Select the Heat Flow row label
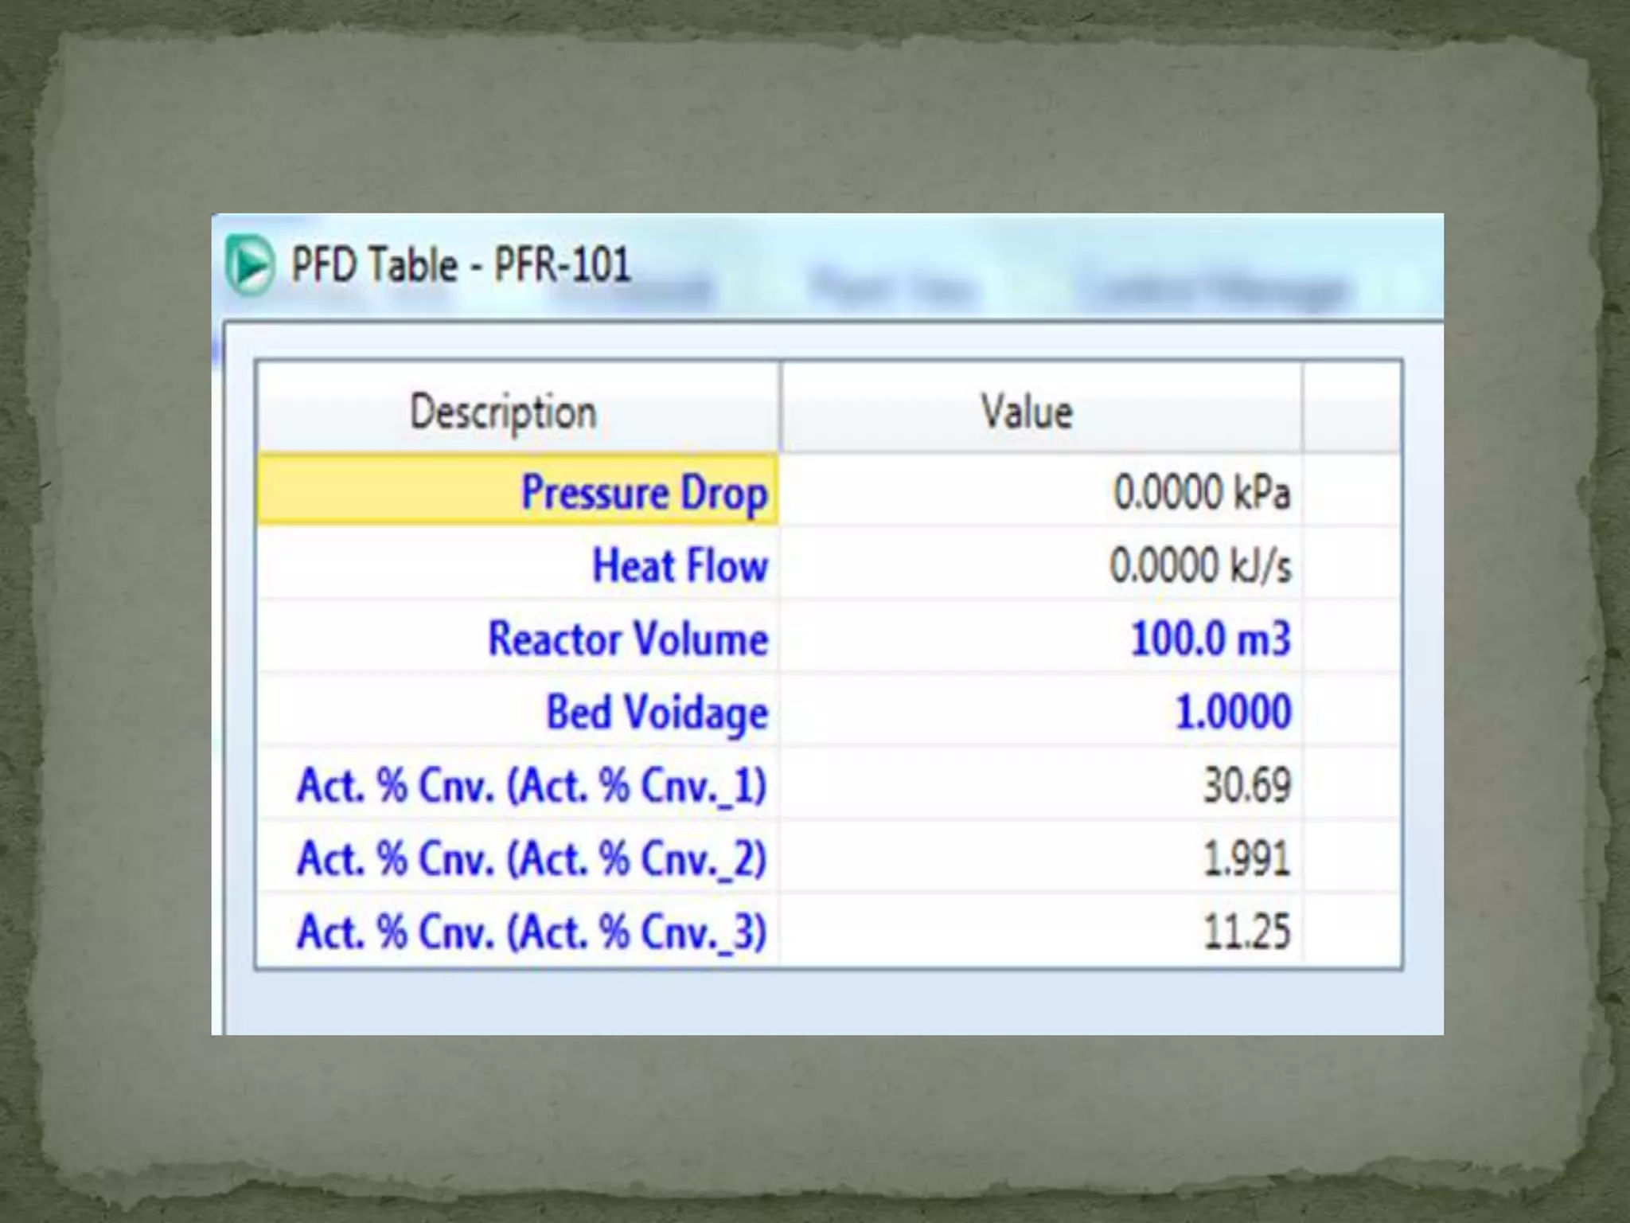Image resolution: width=1630 pixels, height=1223 pixels. click(x=680, y=565)
